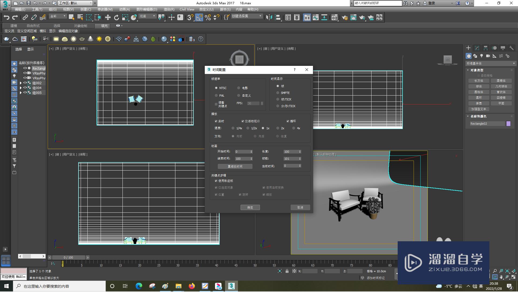518x292 pixels.
Task: Toggle 3D Snaps in the toolbar
Action: pyautogui.click(x=190, y=18)
